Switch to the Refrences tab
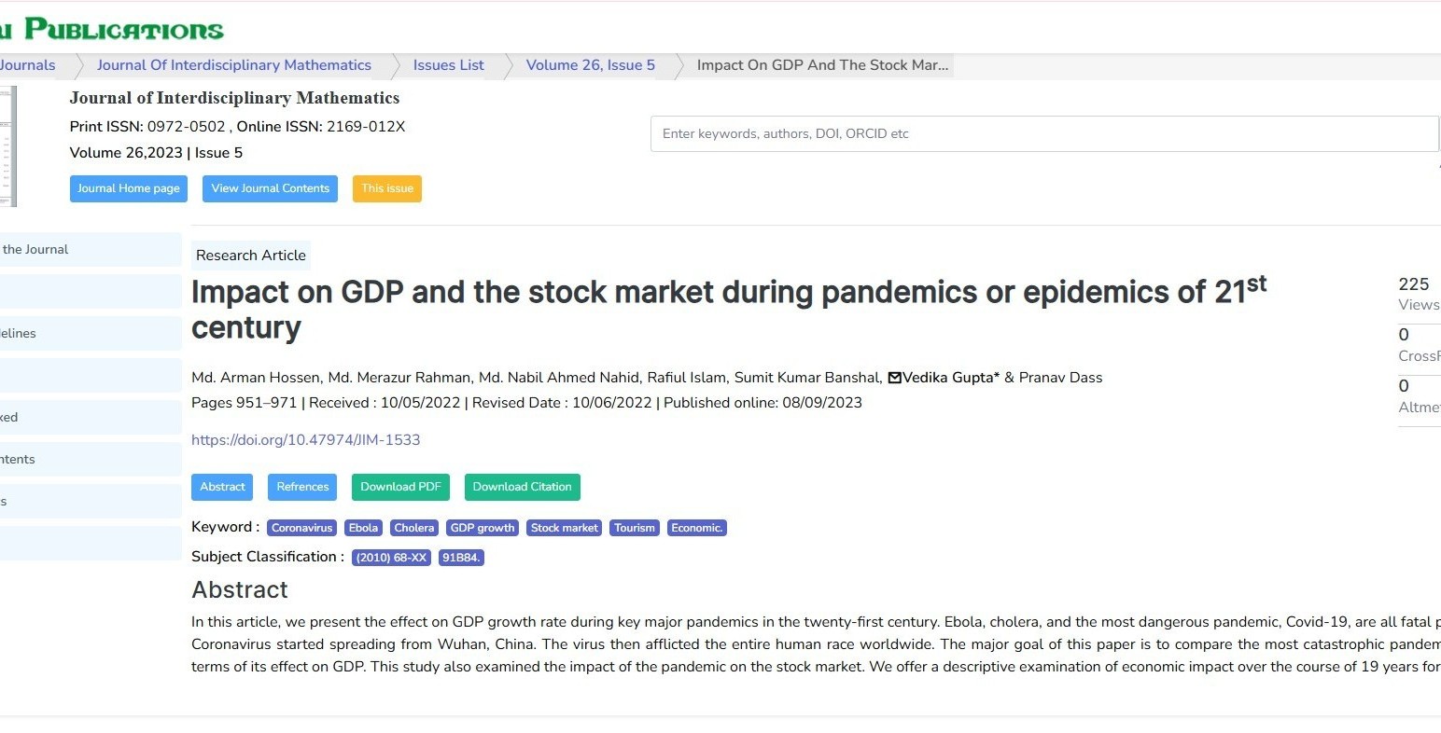Screen dimensions: 1441x733 coord(301,486)
